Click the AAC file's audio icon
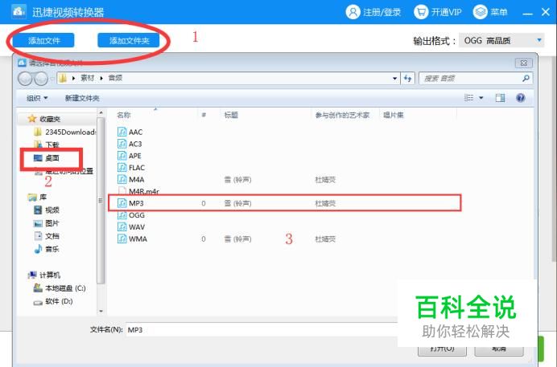Image resolution: width=557 pixels, height=367 pixels. click(122, 133)
